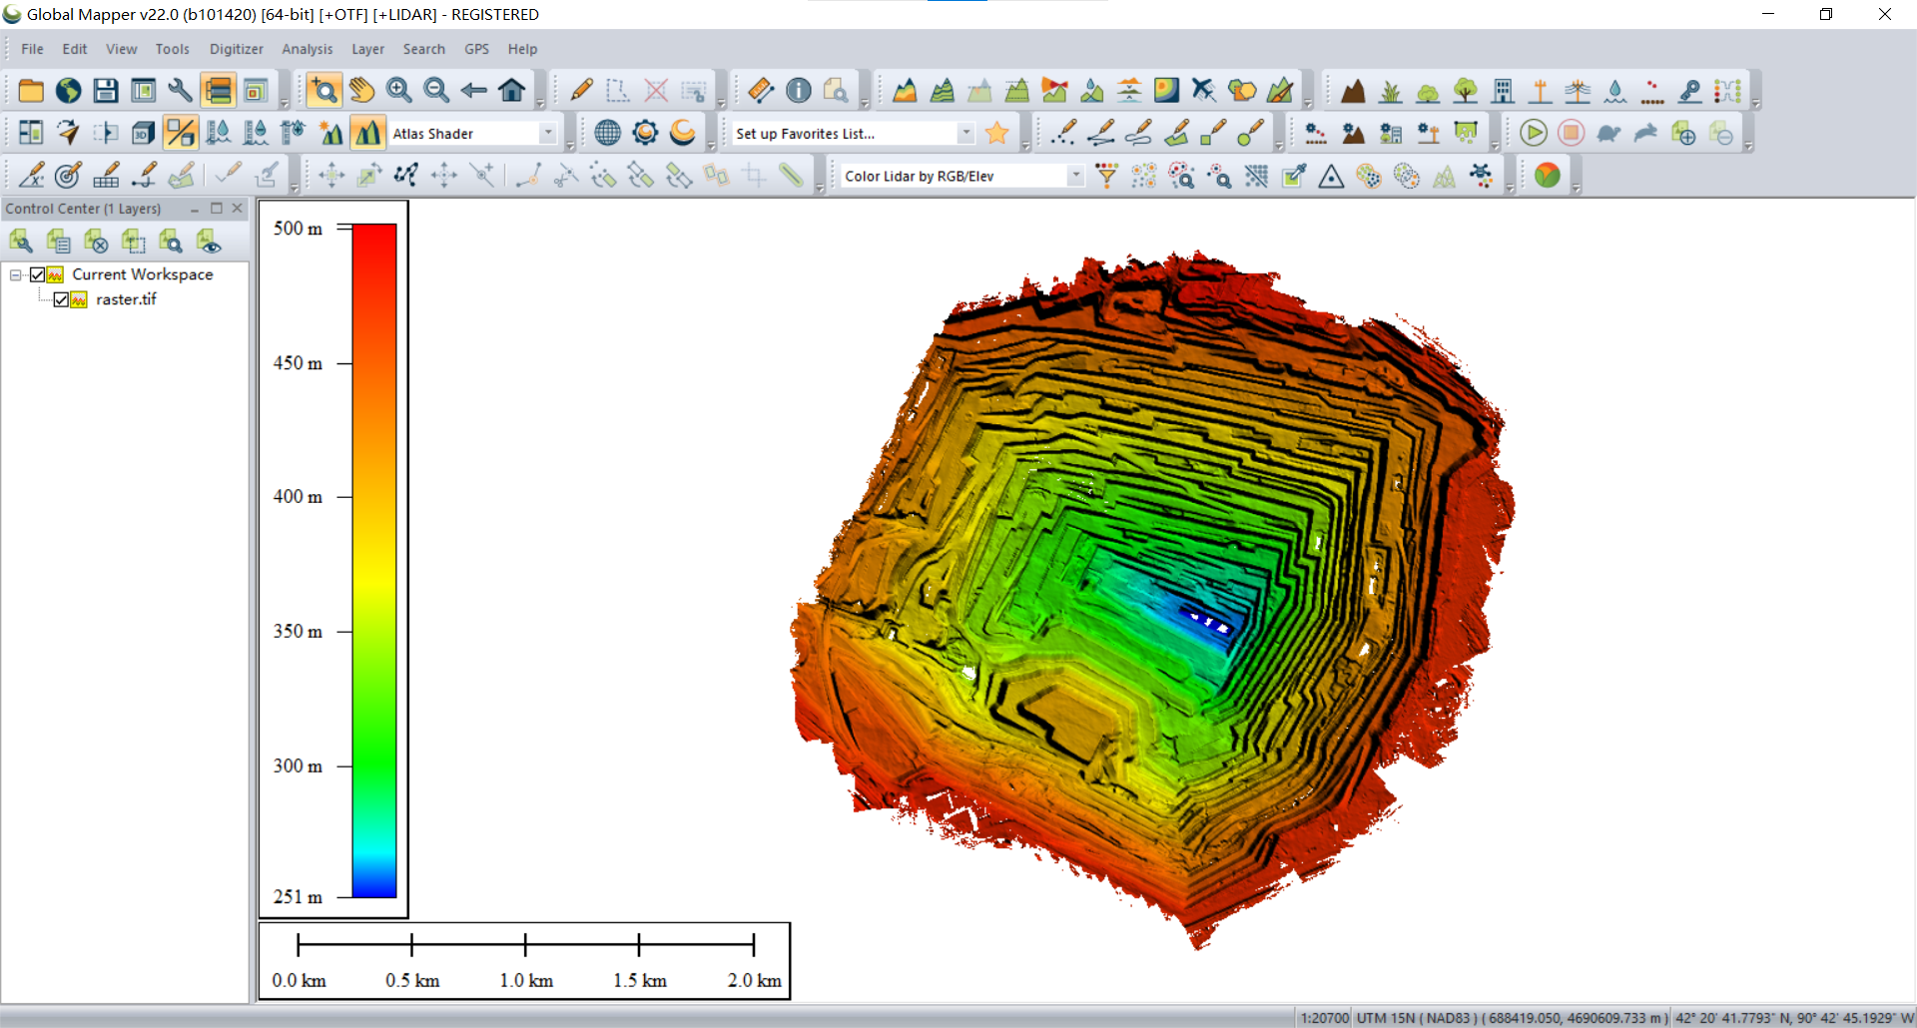
Task: Click the elevation legend color gradient
Action: click(374, 561)
